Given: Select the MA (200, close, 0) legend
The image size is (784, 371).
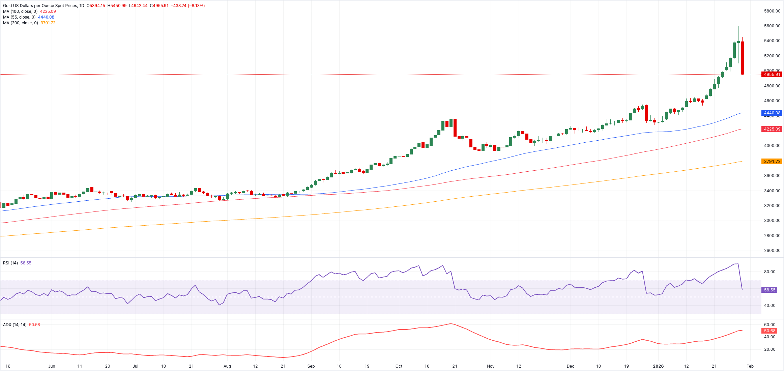Looking at the screenshot, I should [20, 23].
